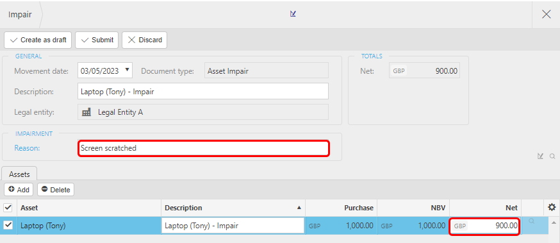560x243 pixels.
Task: Click the Net total 900.00 field
Action: click(424, 71)
